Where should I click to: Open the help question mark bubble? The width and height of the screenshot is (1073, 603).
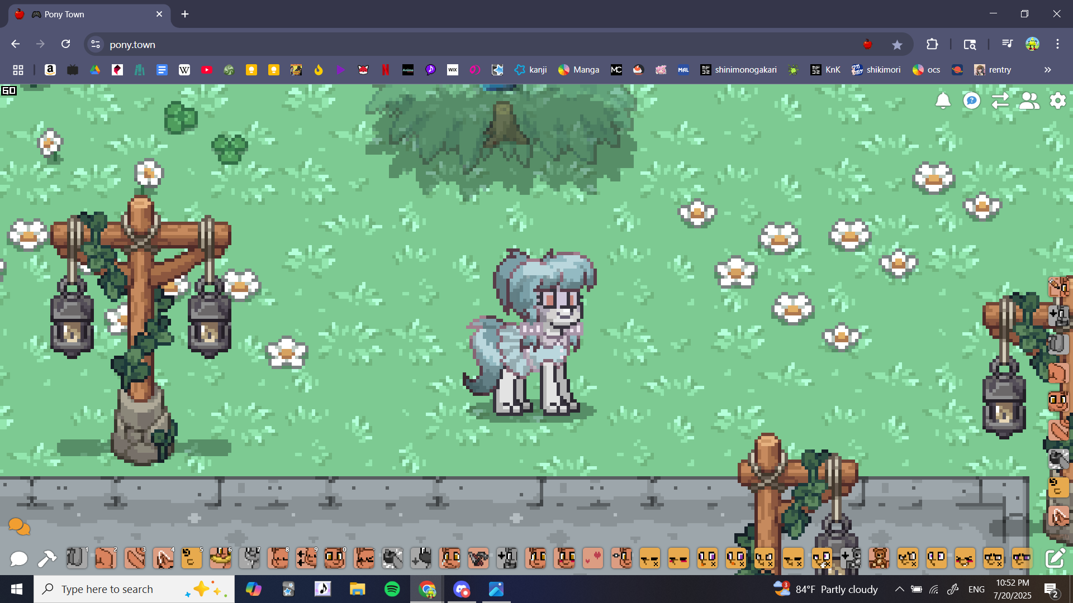972,100
